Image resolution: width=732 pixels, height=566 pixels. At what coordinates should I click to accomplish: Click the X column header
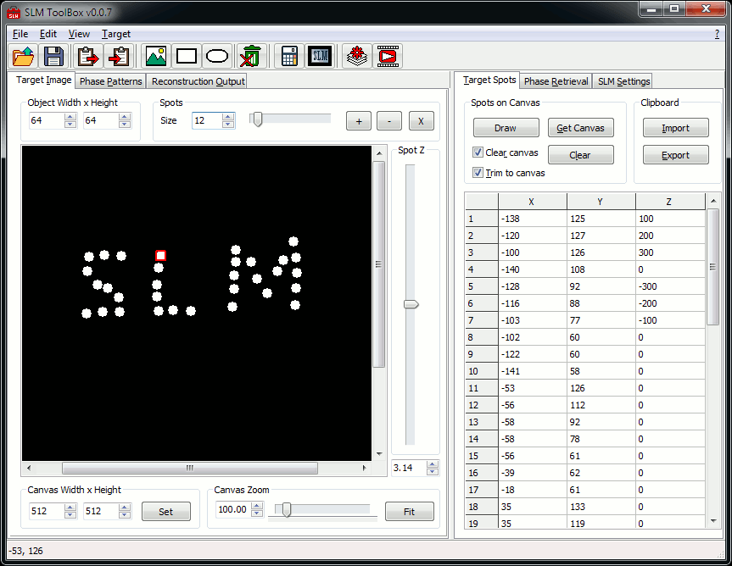point(532,202)
